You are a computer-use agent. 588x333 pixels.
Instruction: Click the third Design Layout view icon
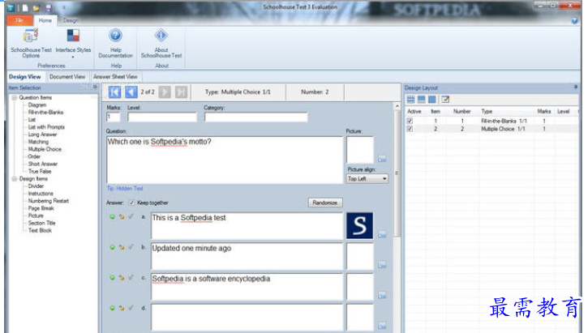click(x=432, y=100)
